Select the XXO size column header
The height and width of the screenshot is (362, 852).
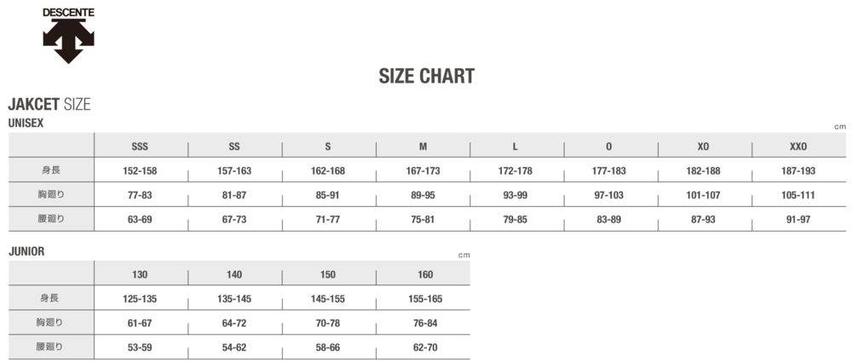coord(798,146)
